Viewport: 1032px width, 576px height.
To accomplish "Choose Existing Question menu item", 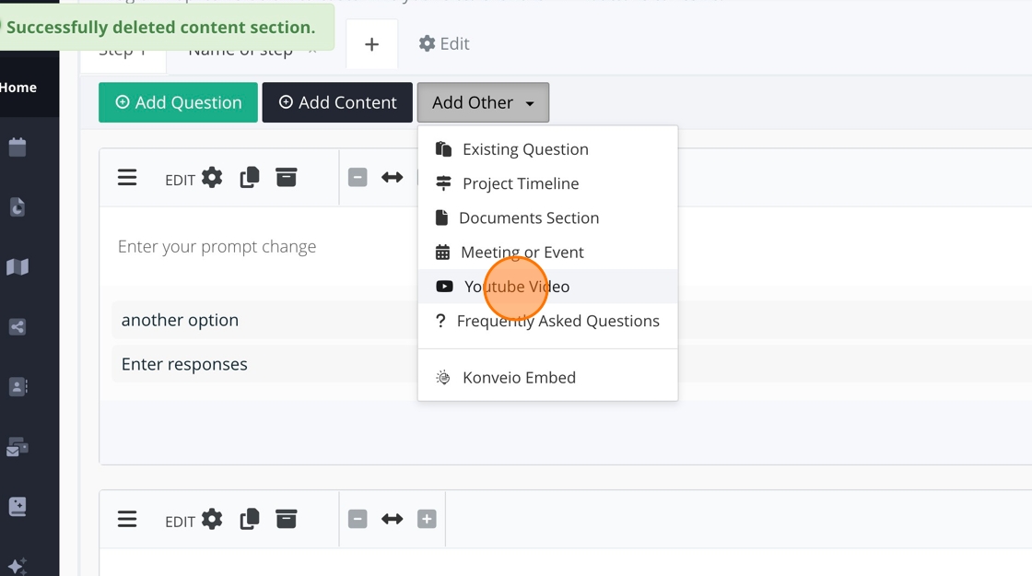I will click(x=525, y=149).
